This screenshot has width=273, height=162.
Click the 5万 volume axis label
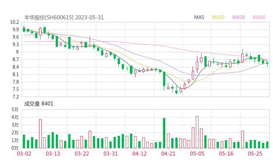coord(15,109)
